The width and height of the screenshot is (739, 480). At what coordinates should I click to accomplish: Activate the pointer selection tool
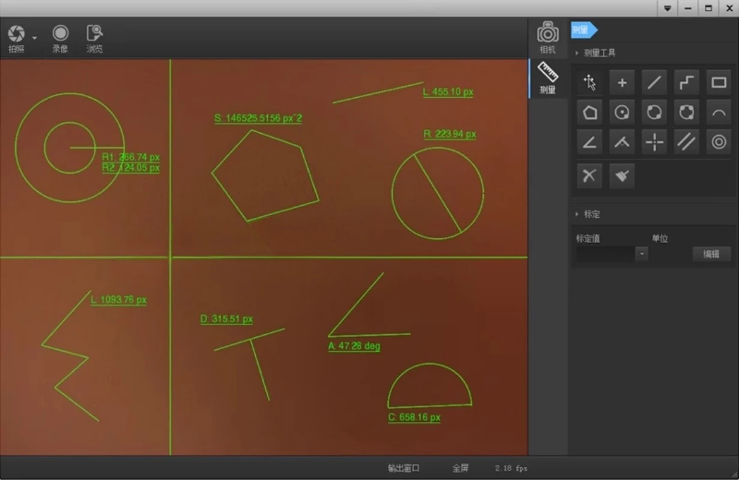[x=590, y=83]
